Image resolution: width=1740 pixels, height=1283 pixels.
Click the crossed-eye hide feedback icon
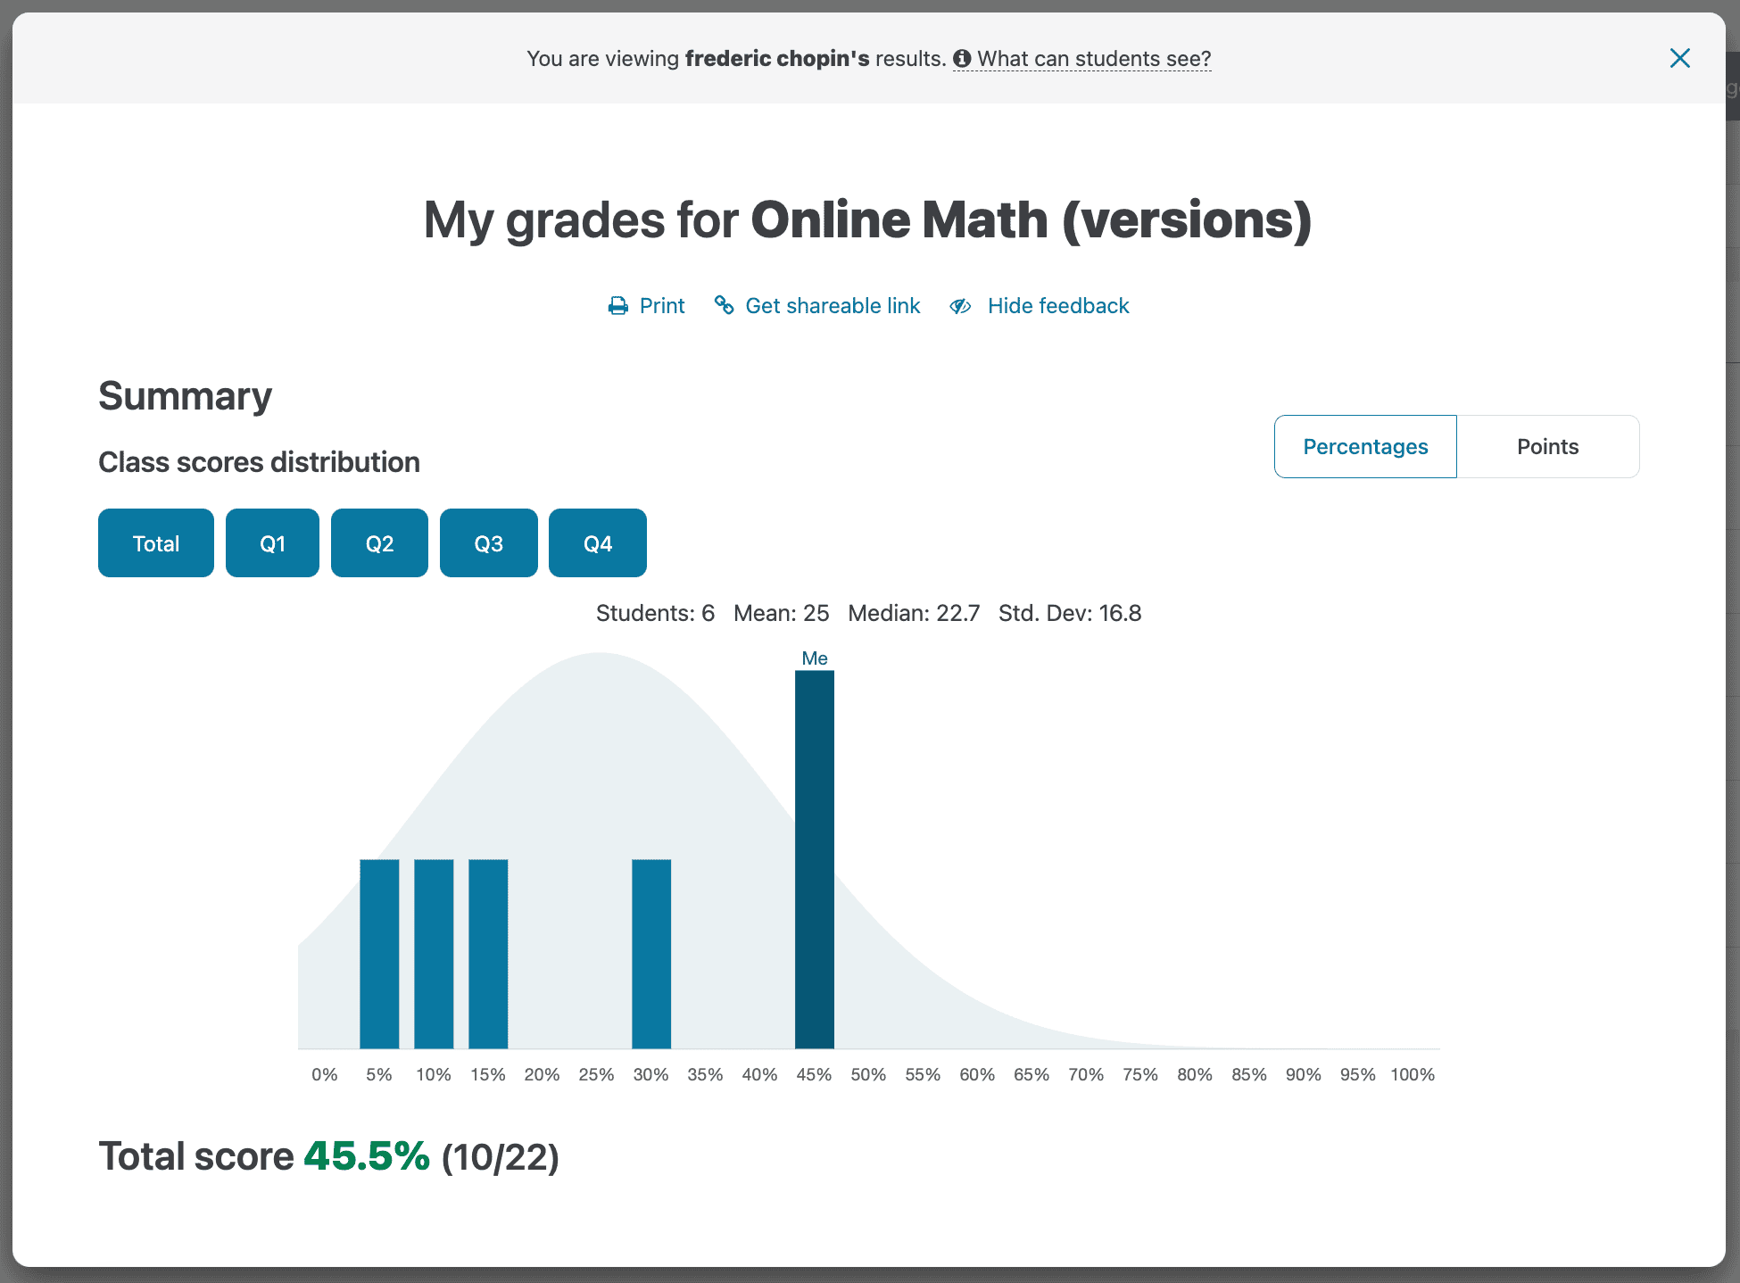click(960, 306)
